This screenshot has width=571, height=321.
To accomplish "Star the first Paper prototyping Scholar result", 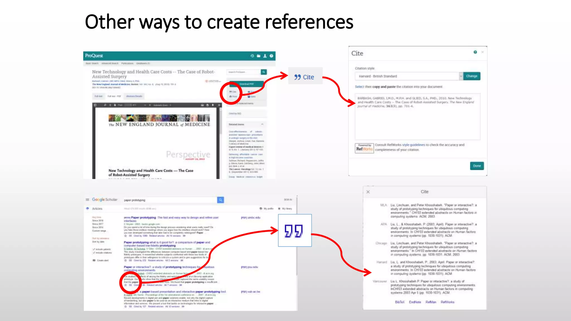I will coord(125,236).
